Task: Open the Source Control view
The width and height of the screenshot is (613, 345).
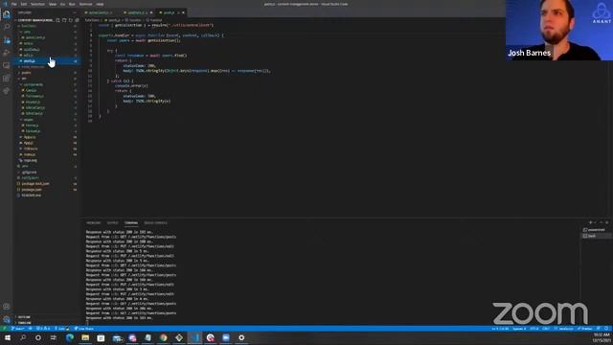Action: point(7,40)
